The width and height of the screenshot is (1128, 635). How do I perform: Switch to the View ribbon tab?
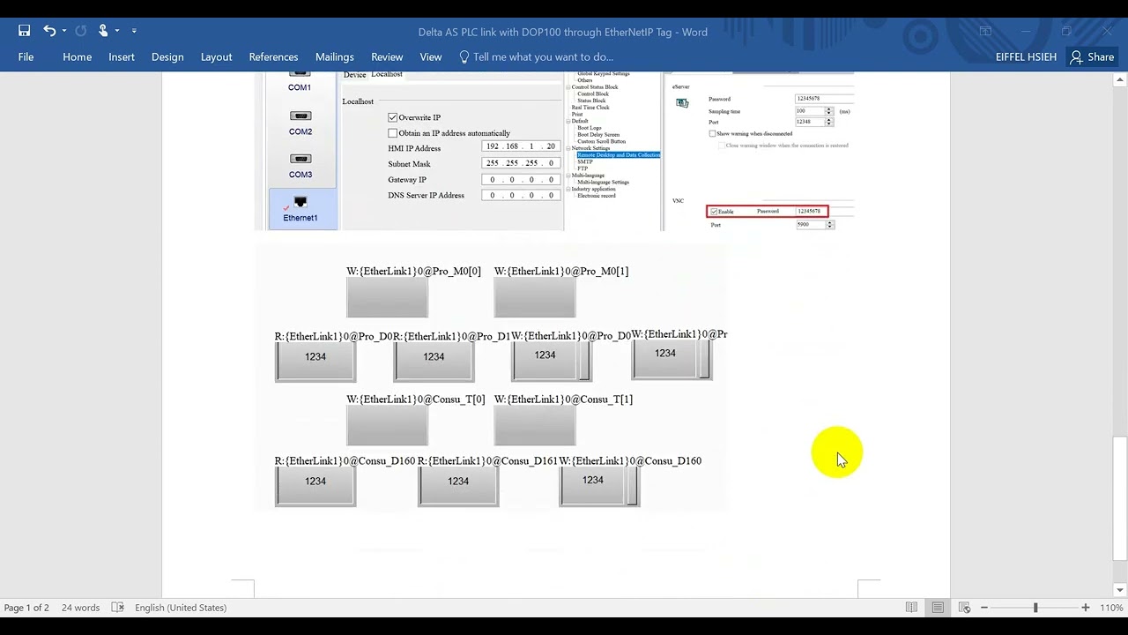431,56
